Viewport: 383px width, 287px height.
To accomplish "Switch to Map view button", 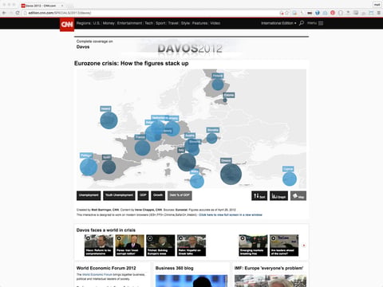I will coord(298,196).
